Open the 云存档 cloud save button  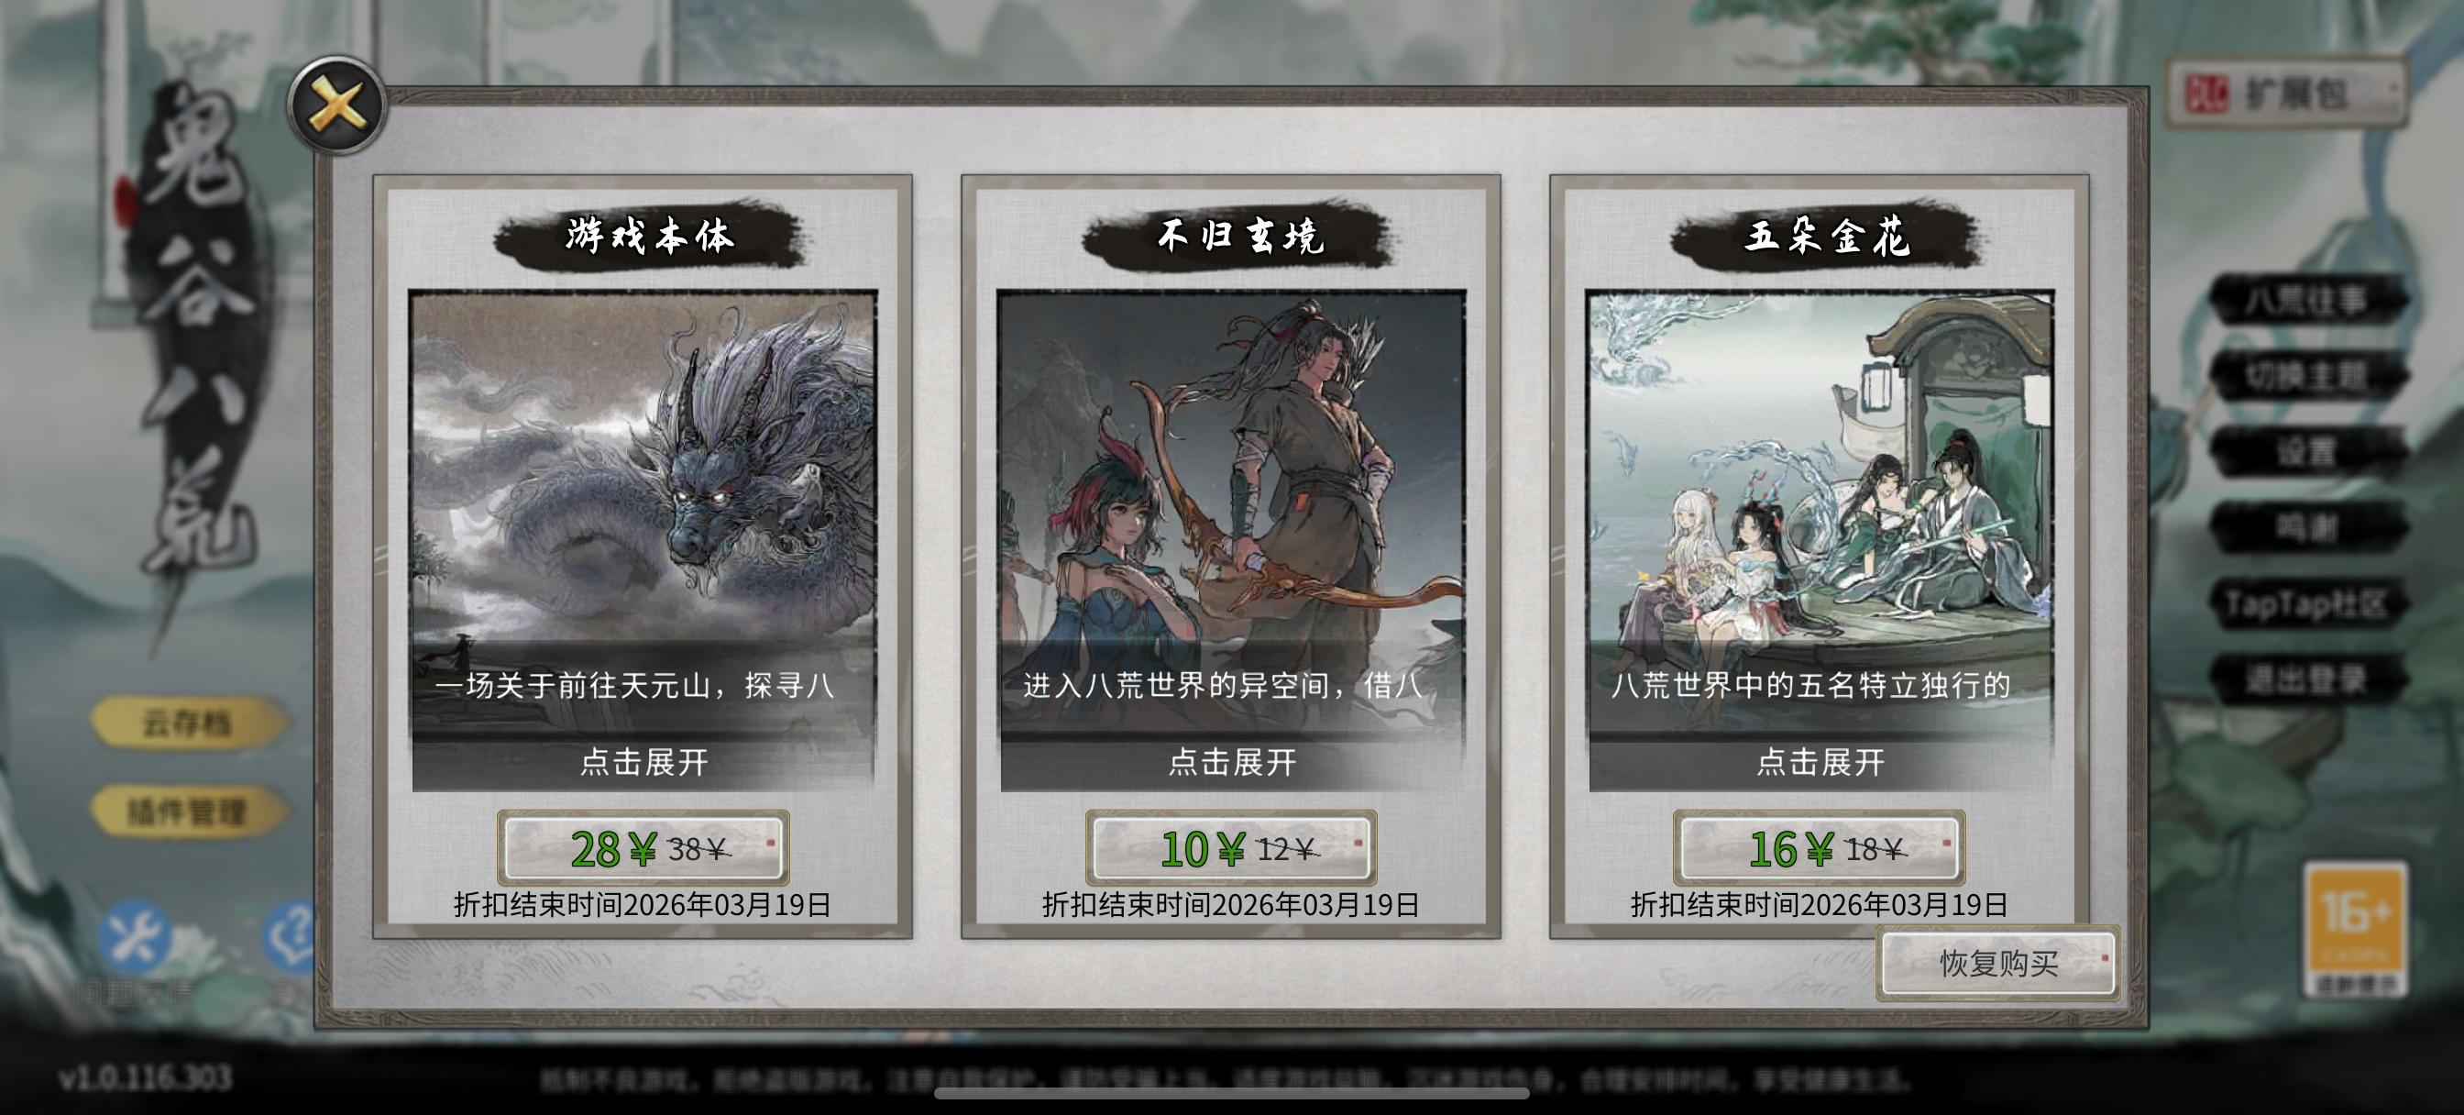[x=188, y=723]
